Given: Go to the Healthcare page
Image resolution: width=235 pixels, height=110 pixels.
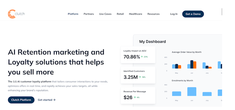Looking at the screenshot, I should (x=136, y=14).
